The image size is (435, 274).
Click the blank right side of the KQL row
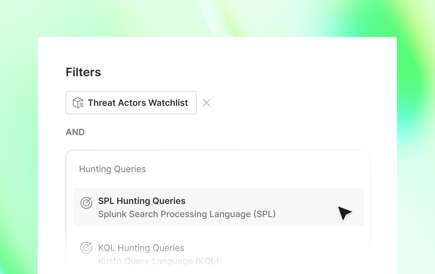tap(290, 253)
